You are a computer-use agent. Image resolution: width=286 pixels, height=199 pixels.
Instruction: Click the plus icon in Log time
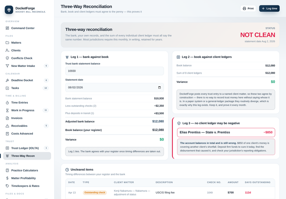(x=263, y=9)
